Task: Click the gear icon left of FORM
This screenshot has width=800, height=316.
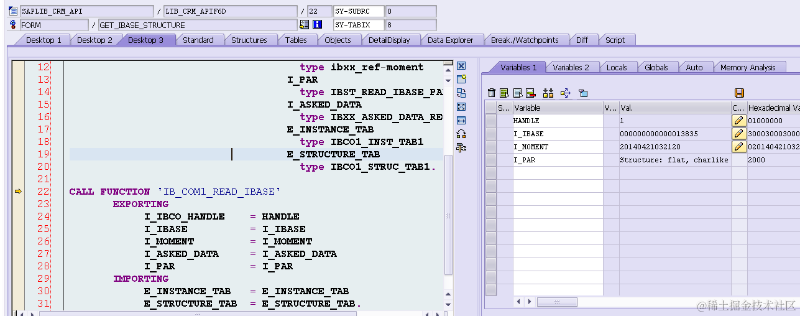Action: [x=12, y=25]
